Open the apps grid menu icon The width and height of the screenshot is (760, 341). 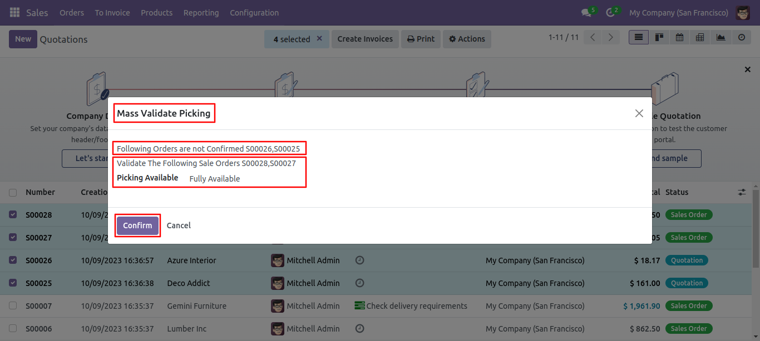(x=14, y=12)
